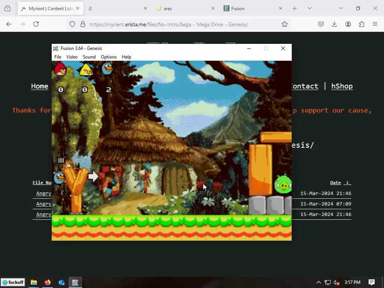
Task: Select the red bird icon in the game
Action: pyautogui.click(x=60, y=69)
